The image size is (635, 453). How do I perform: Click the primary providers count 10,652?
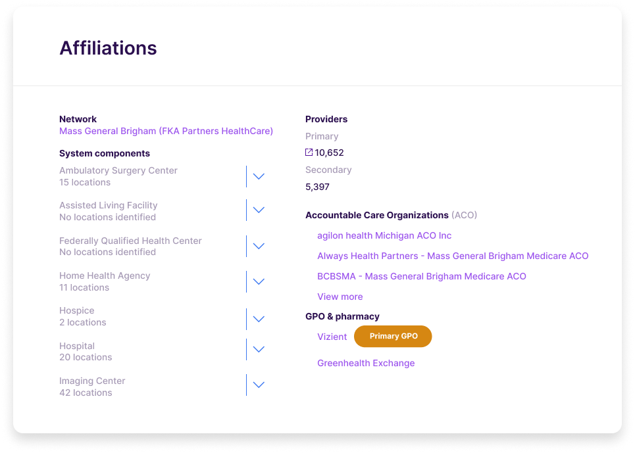point(329,153)
